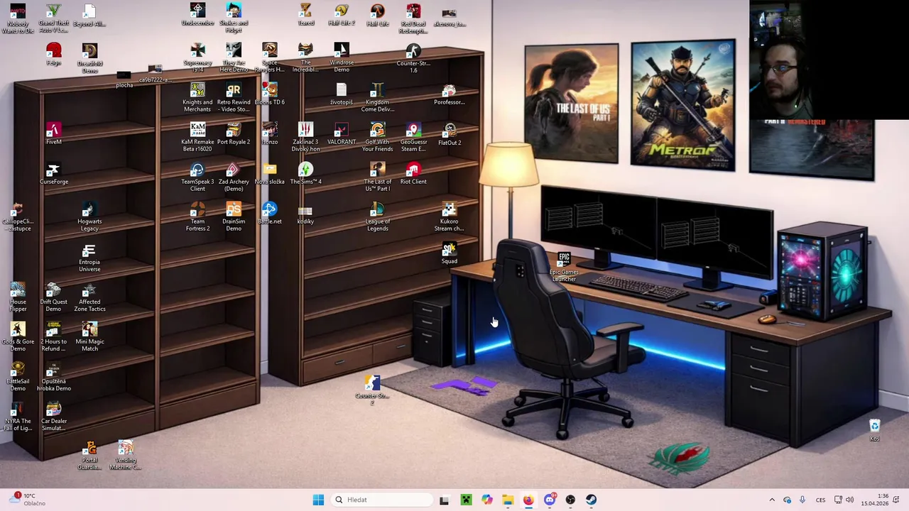
Task: Select the Golf With Your Friends icon
Action: (377, 137)
